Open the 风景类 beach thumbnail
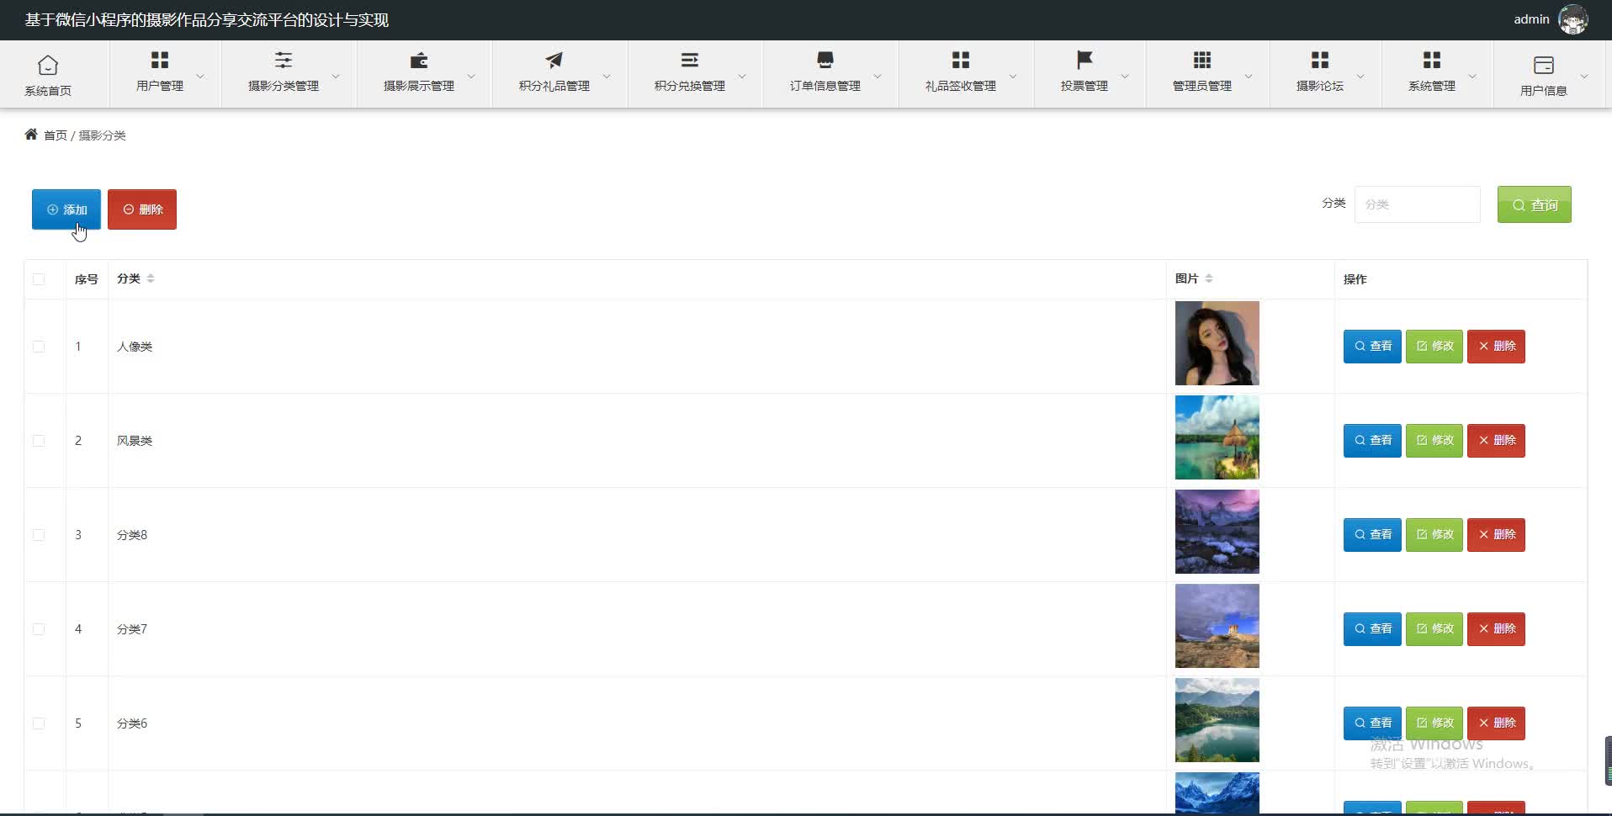Viewport: 1612px width, 816px height. click(1217, 437)
